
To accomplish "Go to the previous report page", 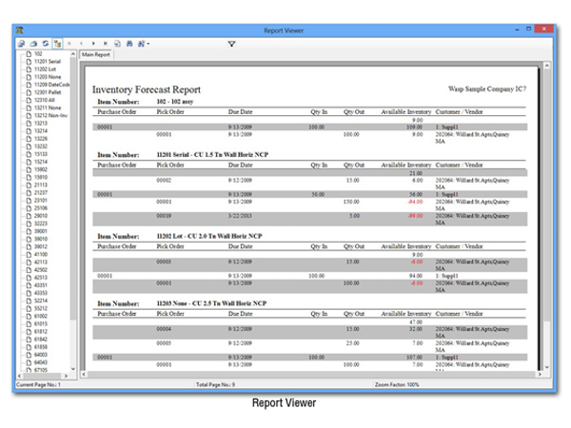I will click(x=82, y=44).
